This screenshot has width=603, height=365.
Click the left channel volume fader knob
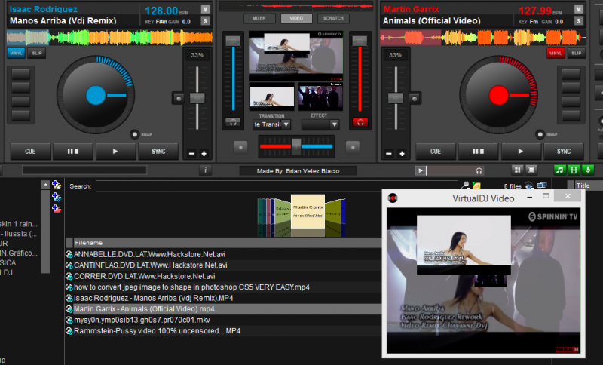233,41
